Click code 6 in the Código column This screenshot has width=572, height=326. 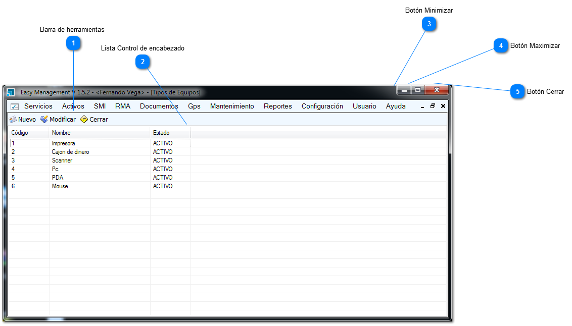(13, 186)
